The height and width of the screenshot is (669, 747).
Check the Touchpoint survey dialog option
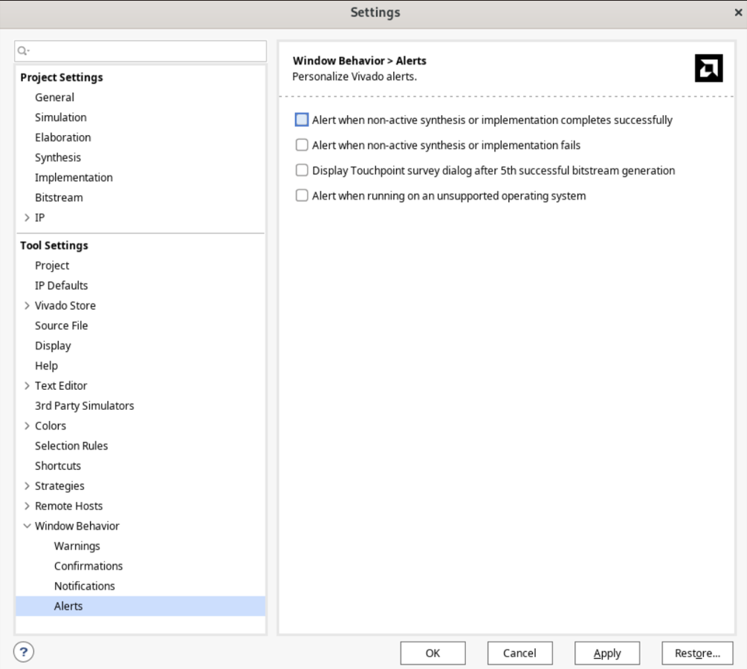(x=302, y=170)
